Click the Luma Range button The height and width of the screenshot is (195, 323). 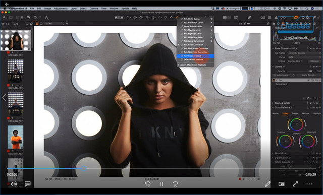[x=308, y=75]
